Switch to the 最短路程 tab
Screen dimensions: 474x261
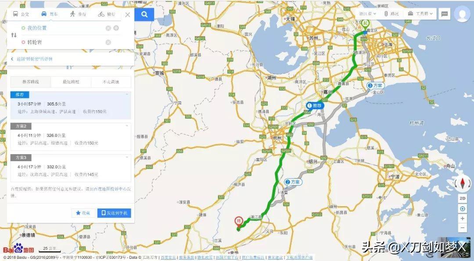point(71,82)
